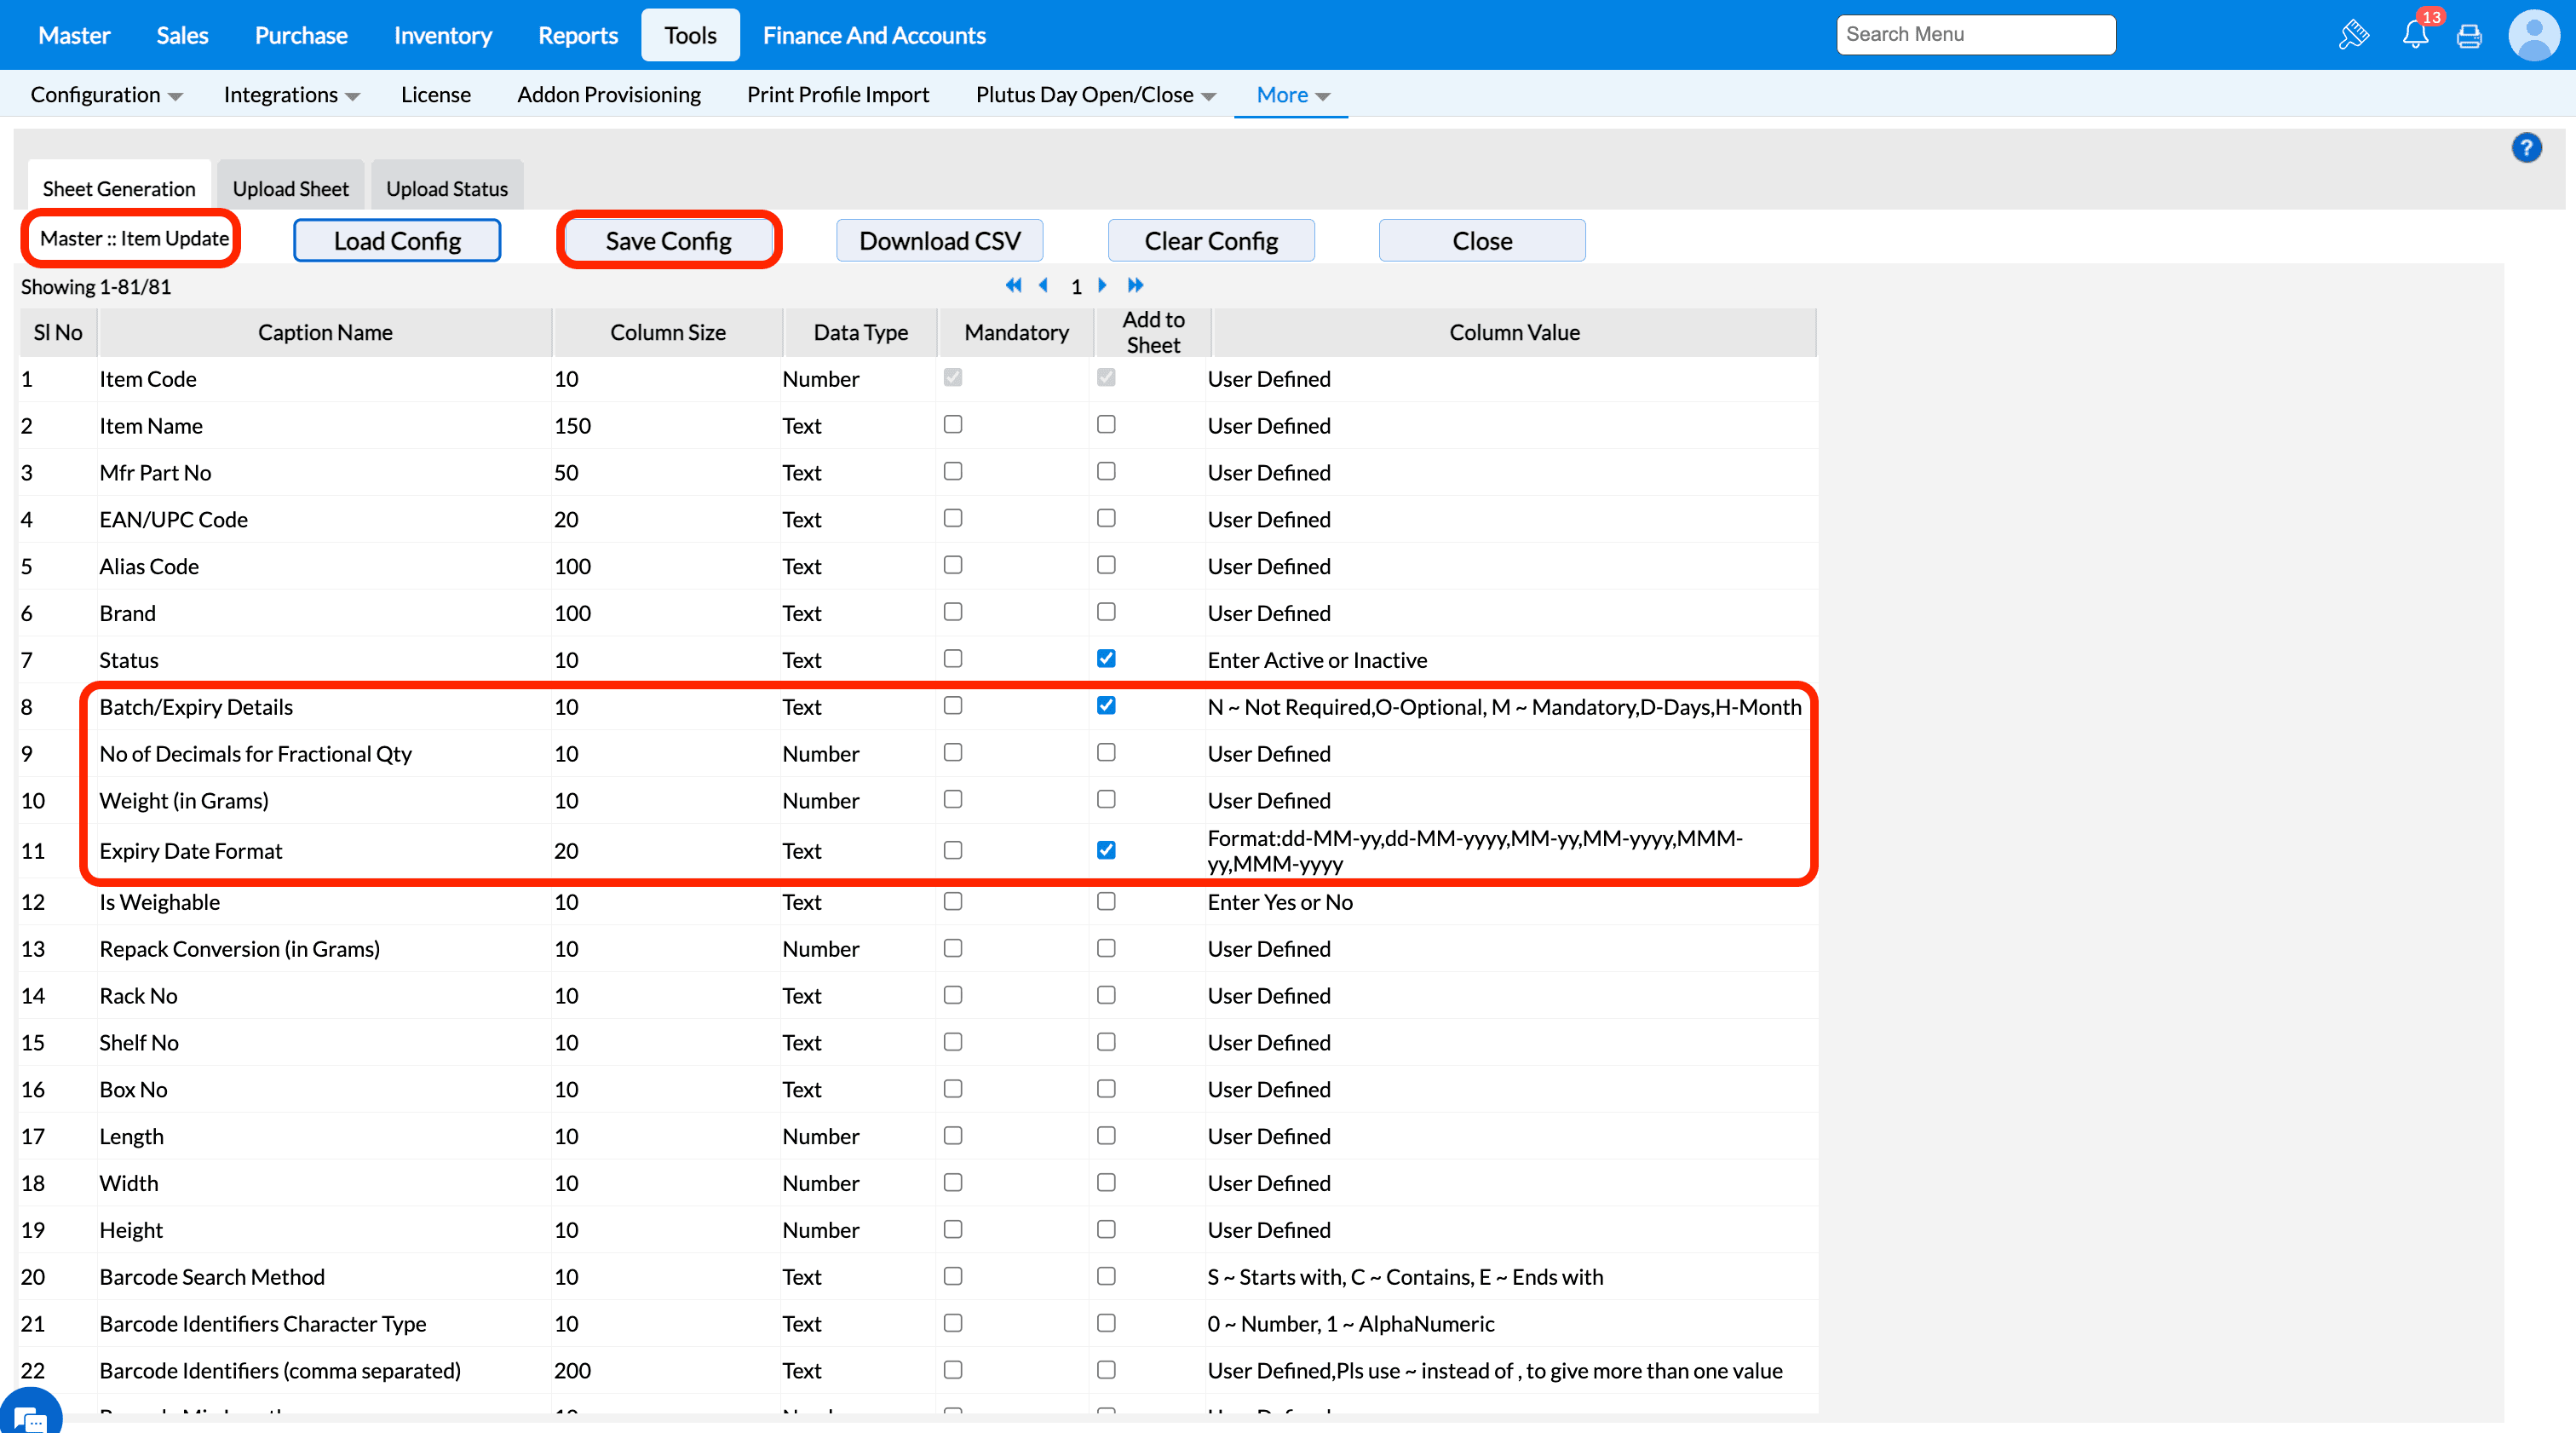Open the user profile avatar
Screen dimensions: 2576x1433
(x=2533, y=36)
